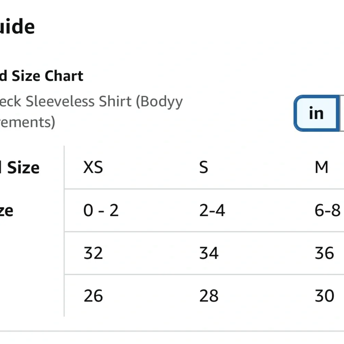Screen dimensions: 344x344
Task: Select the "2-4" size cell
Action: (x=212, y=210)
